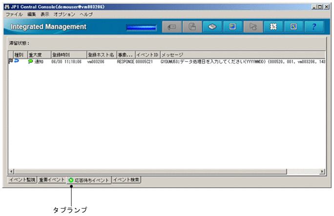Image resolution: width=334 pixels, height=216 pixels.
Task: Click the toolbar icon with yellow S window
Action: tap(293, 27)
